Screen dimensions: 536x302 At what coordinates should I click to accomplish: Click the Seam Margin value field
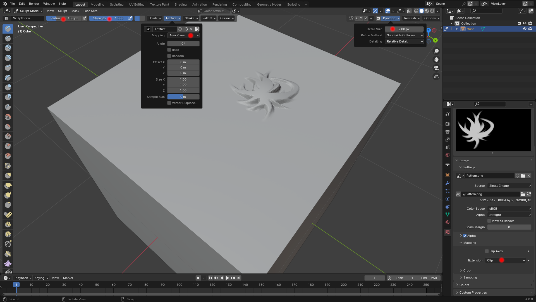tap(509, 227)
